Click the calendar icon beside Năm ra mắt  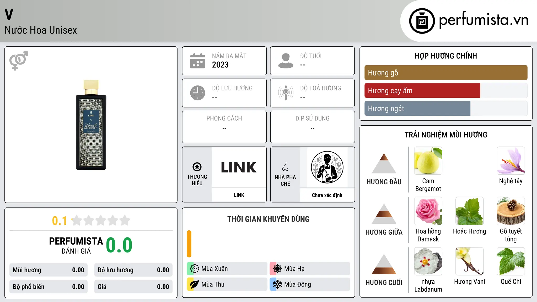pyautogui.click(x=197, y=61)
